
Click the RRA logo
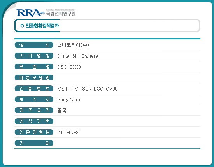(30, 13)
